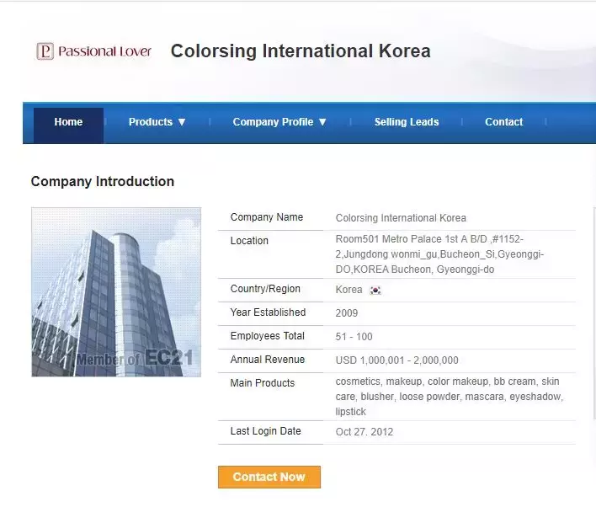Viewport: 596px width, 507px height.
Task: Select the 51 - 100 employees value
Action: point(354,337)
